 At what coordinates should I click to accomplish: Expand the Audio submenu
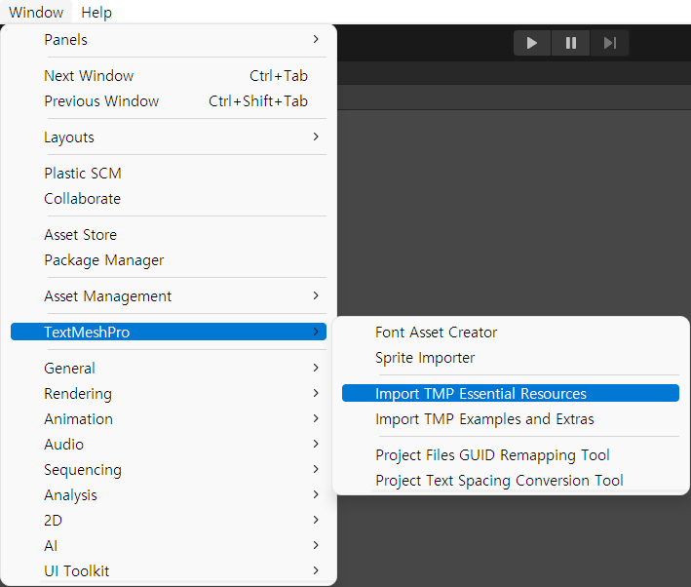pos(169,444)
